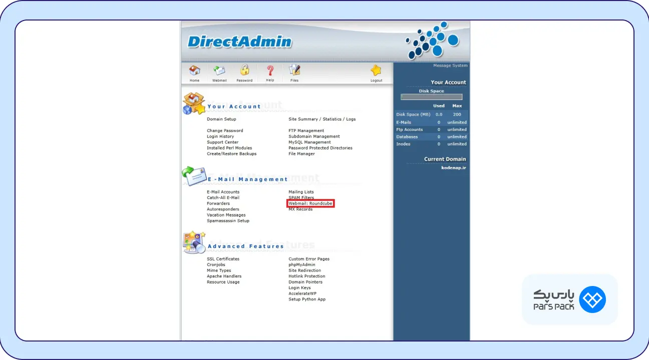Open Installed Perl Modules
The height and width of the screenshot is (360, 649).
[229, 148]
